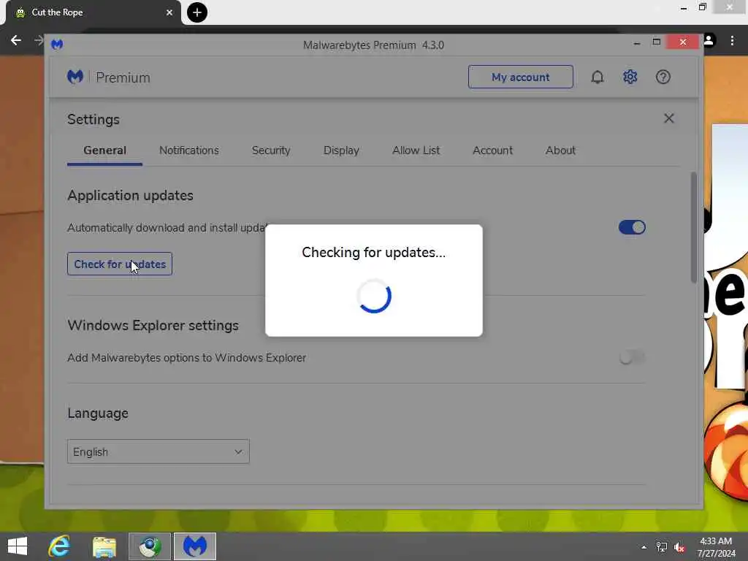The width and height of the screenshot is (748, 561).
Task: Open the Windows Start menu
Action: [x=18, y=546]
